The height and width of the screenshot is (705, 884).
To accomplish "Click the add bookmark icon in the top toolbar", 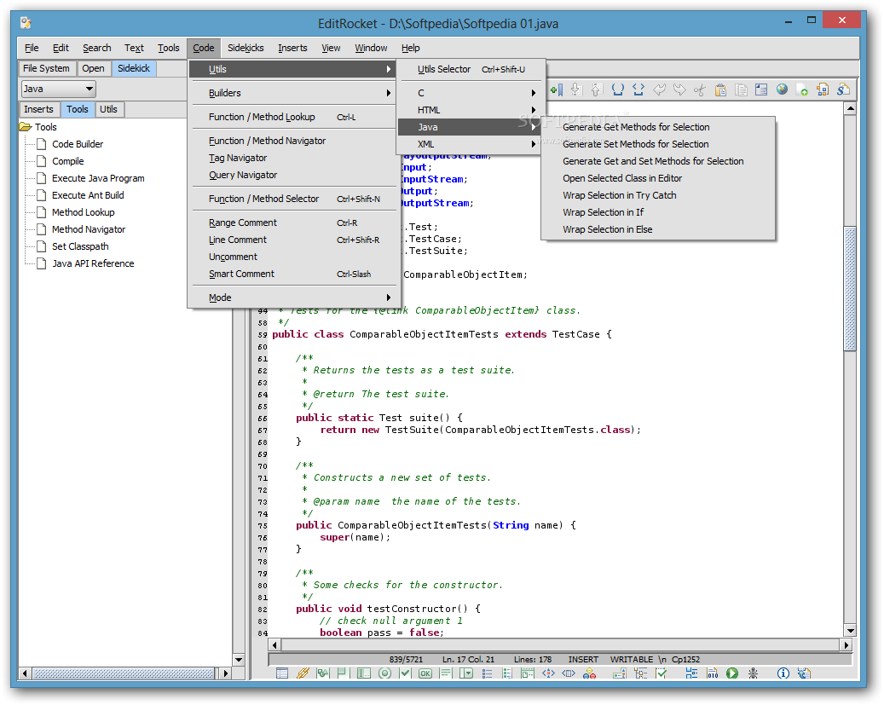I will point(557,90).
